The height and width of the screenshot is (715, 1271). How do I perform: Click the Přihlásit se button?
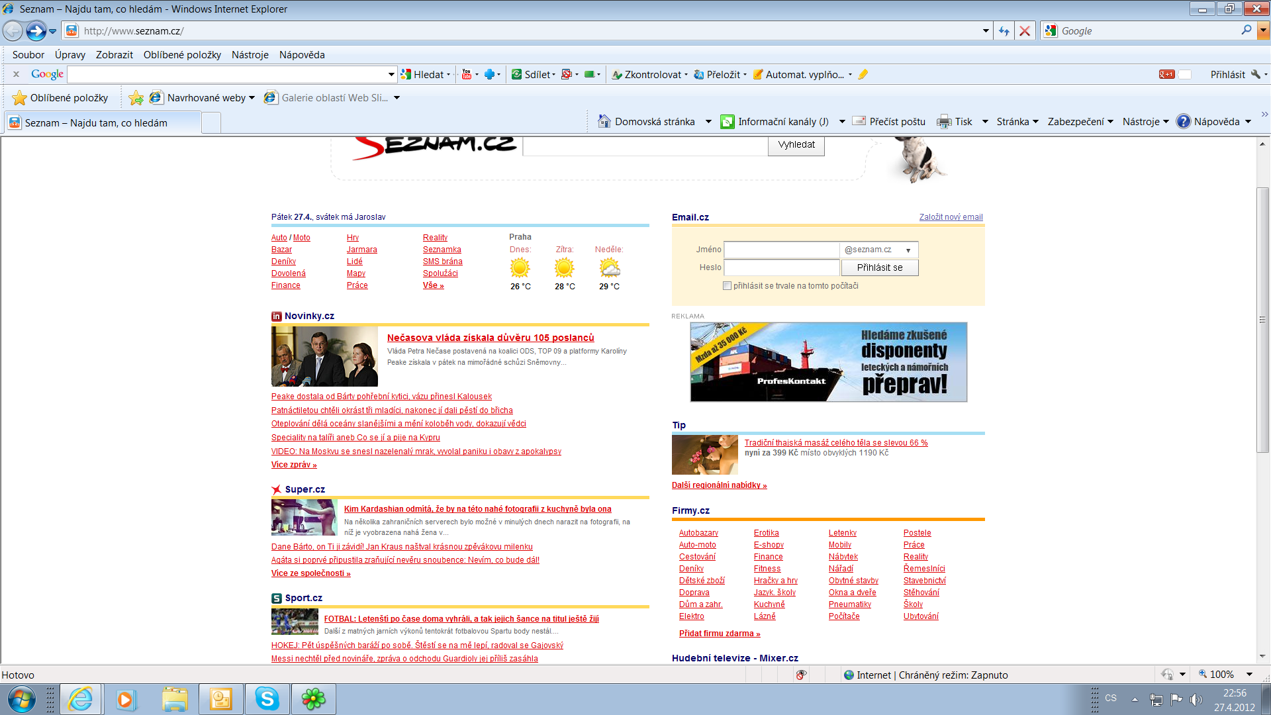879,267
